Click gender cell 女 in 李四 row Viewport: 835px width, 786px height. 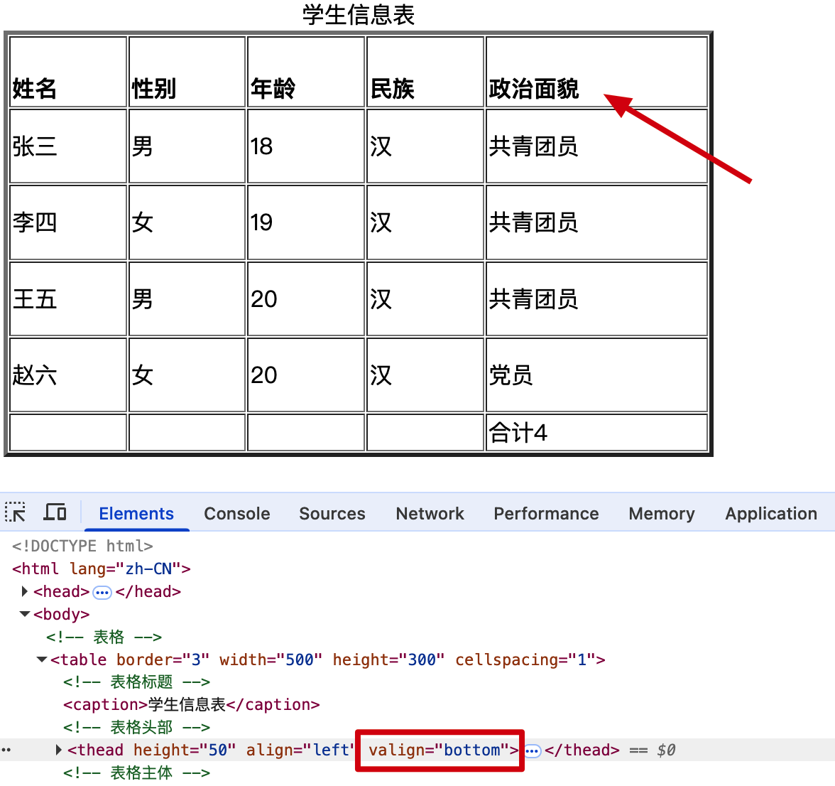[187, 222]
